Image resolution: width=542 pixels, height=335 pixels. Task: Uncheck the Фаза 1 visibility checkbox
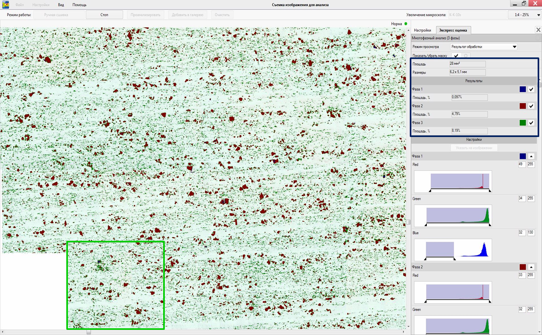pyautogui.click(x=531, y=89)
